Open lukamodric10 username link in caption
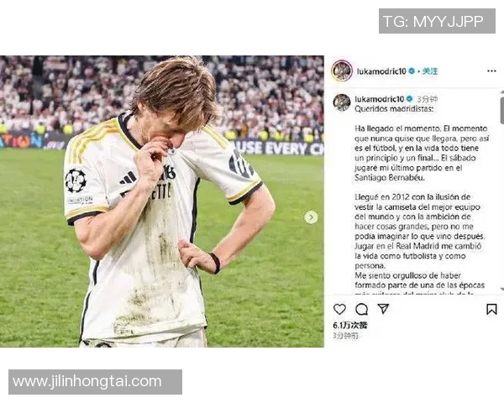This screenshot has width=504, height=403. point(380,99)
